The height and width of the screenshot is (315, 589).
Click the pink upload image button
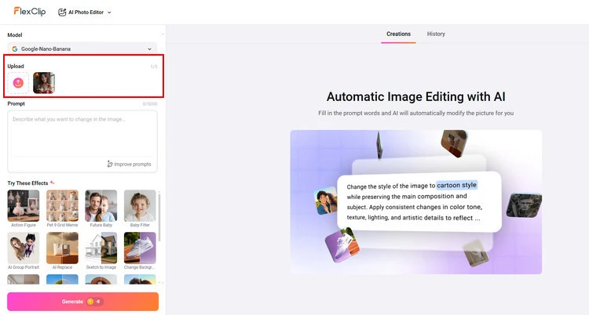click(x=18, y=83)
